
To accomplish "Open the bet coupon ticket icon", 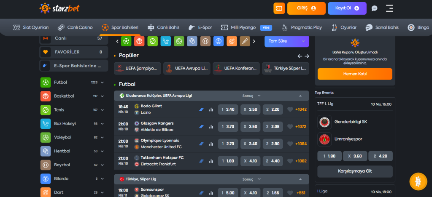I will click(279, 8).
